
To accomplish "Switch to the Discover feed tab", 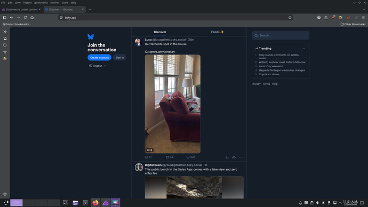I will (x=160, y=32).
